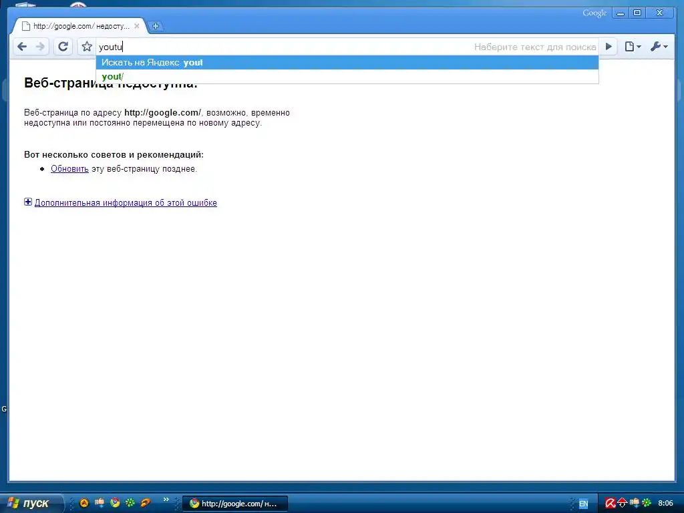Go back using the back arrow
The image size is (684, 513).
(x=22, y=46)
